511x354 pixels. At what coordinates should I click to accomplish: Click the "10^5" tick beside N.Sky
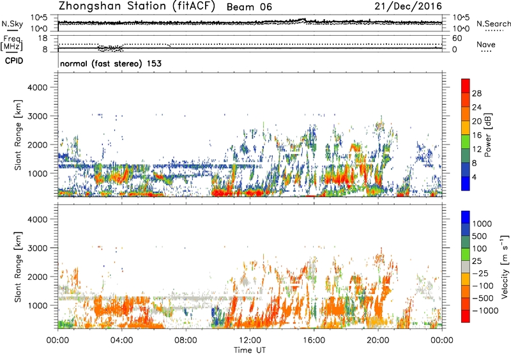(39, 17)
